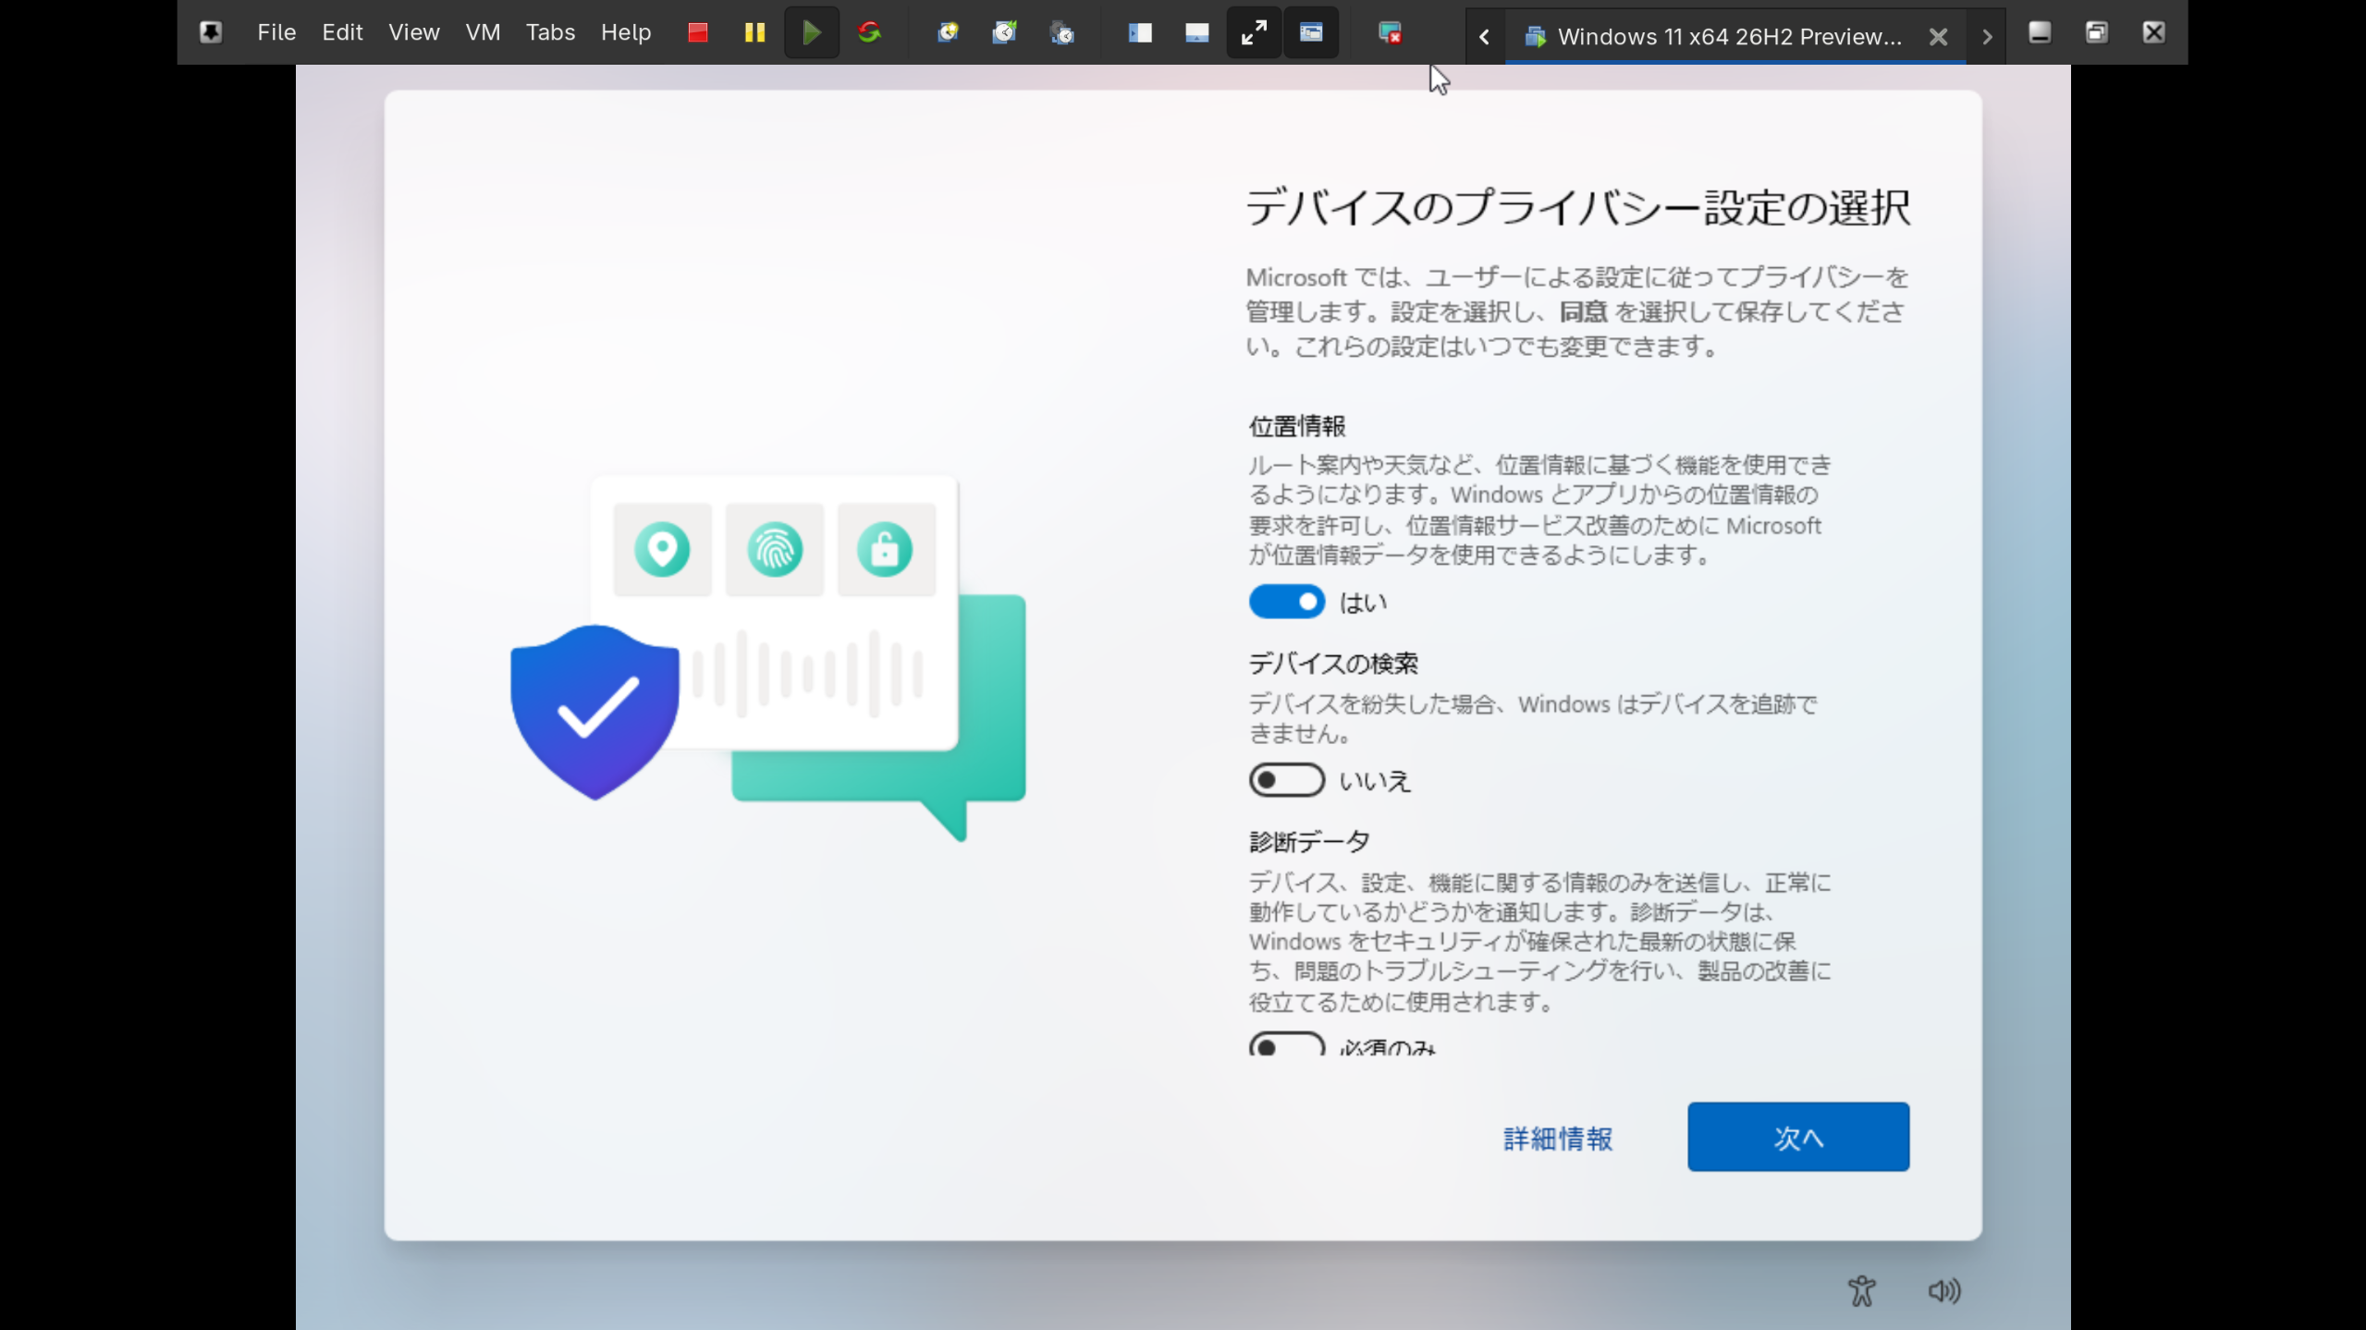Restore the VMware window size
The width and height of the screenshot is (2366, 1330).
[x=2096, y=32]
